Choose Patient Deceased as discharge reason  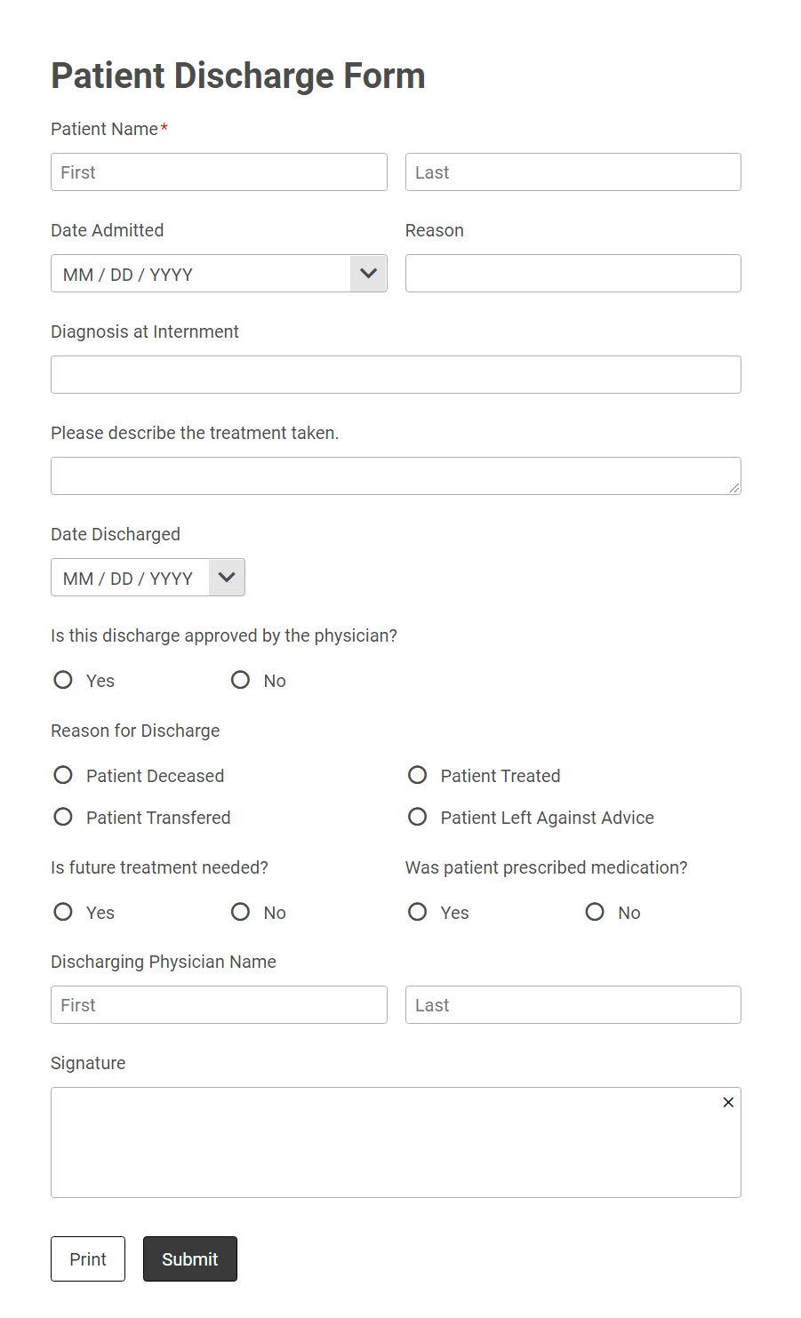[62, 775]
